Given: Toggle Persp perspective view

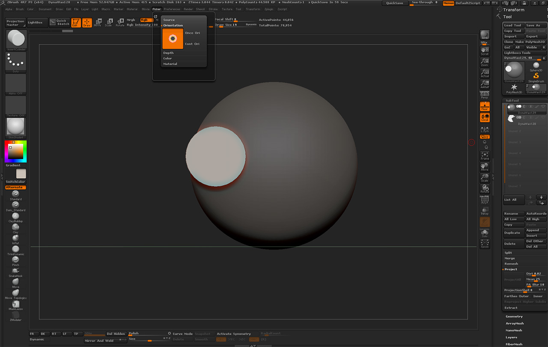Looking at the screenshot, I should pyautogui.click(x=485, y=95).
